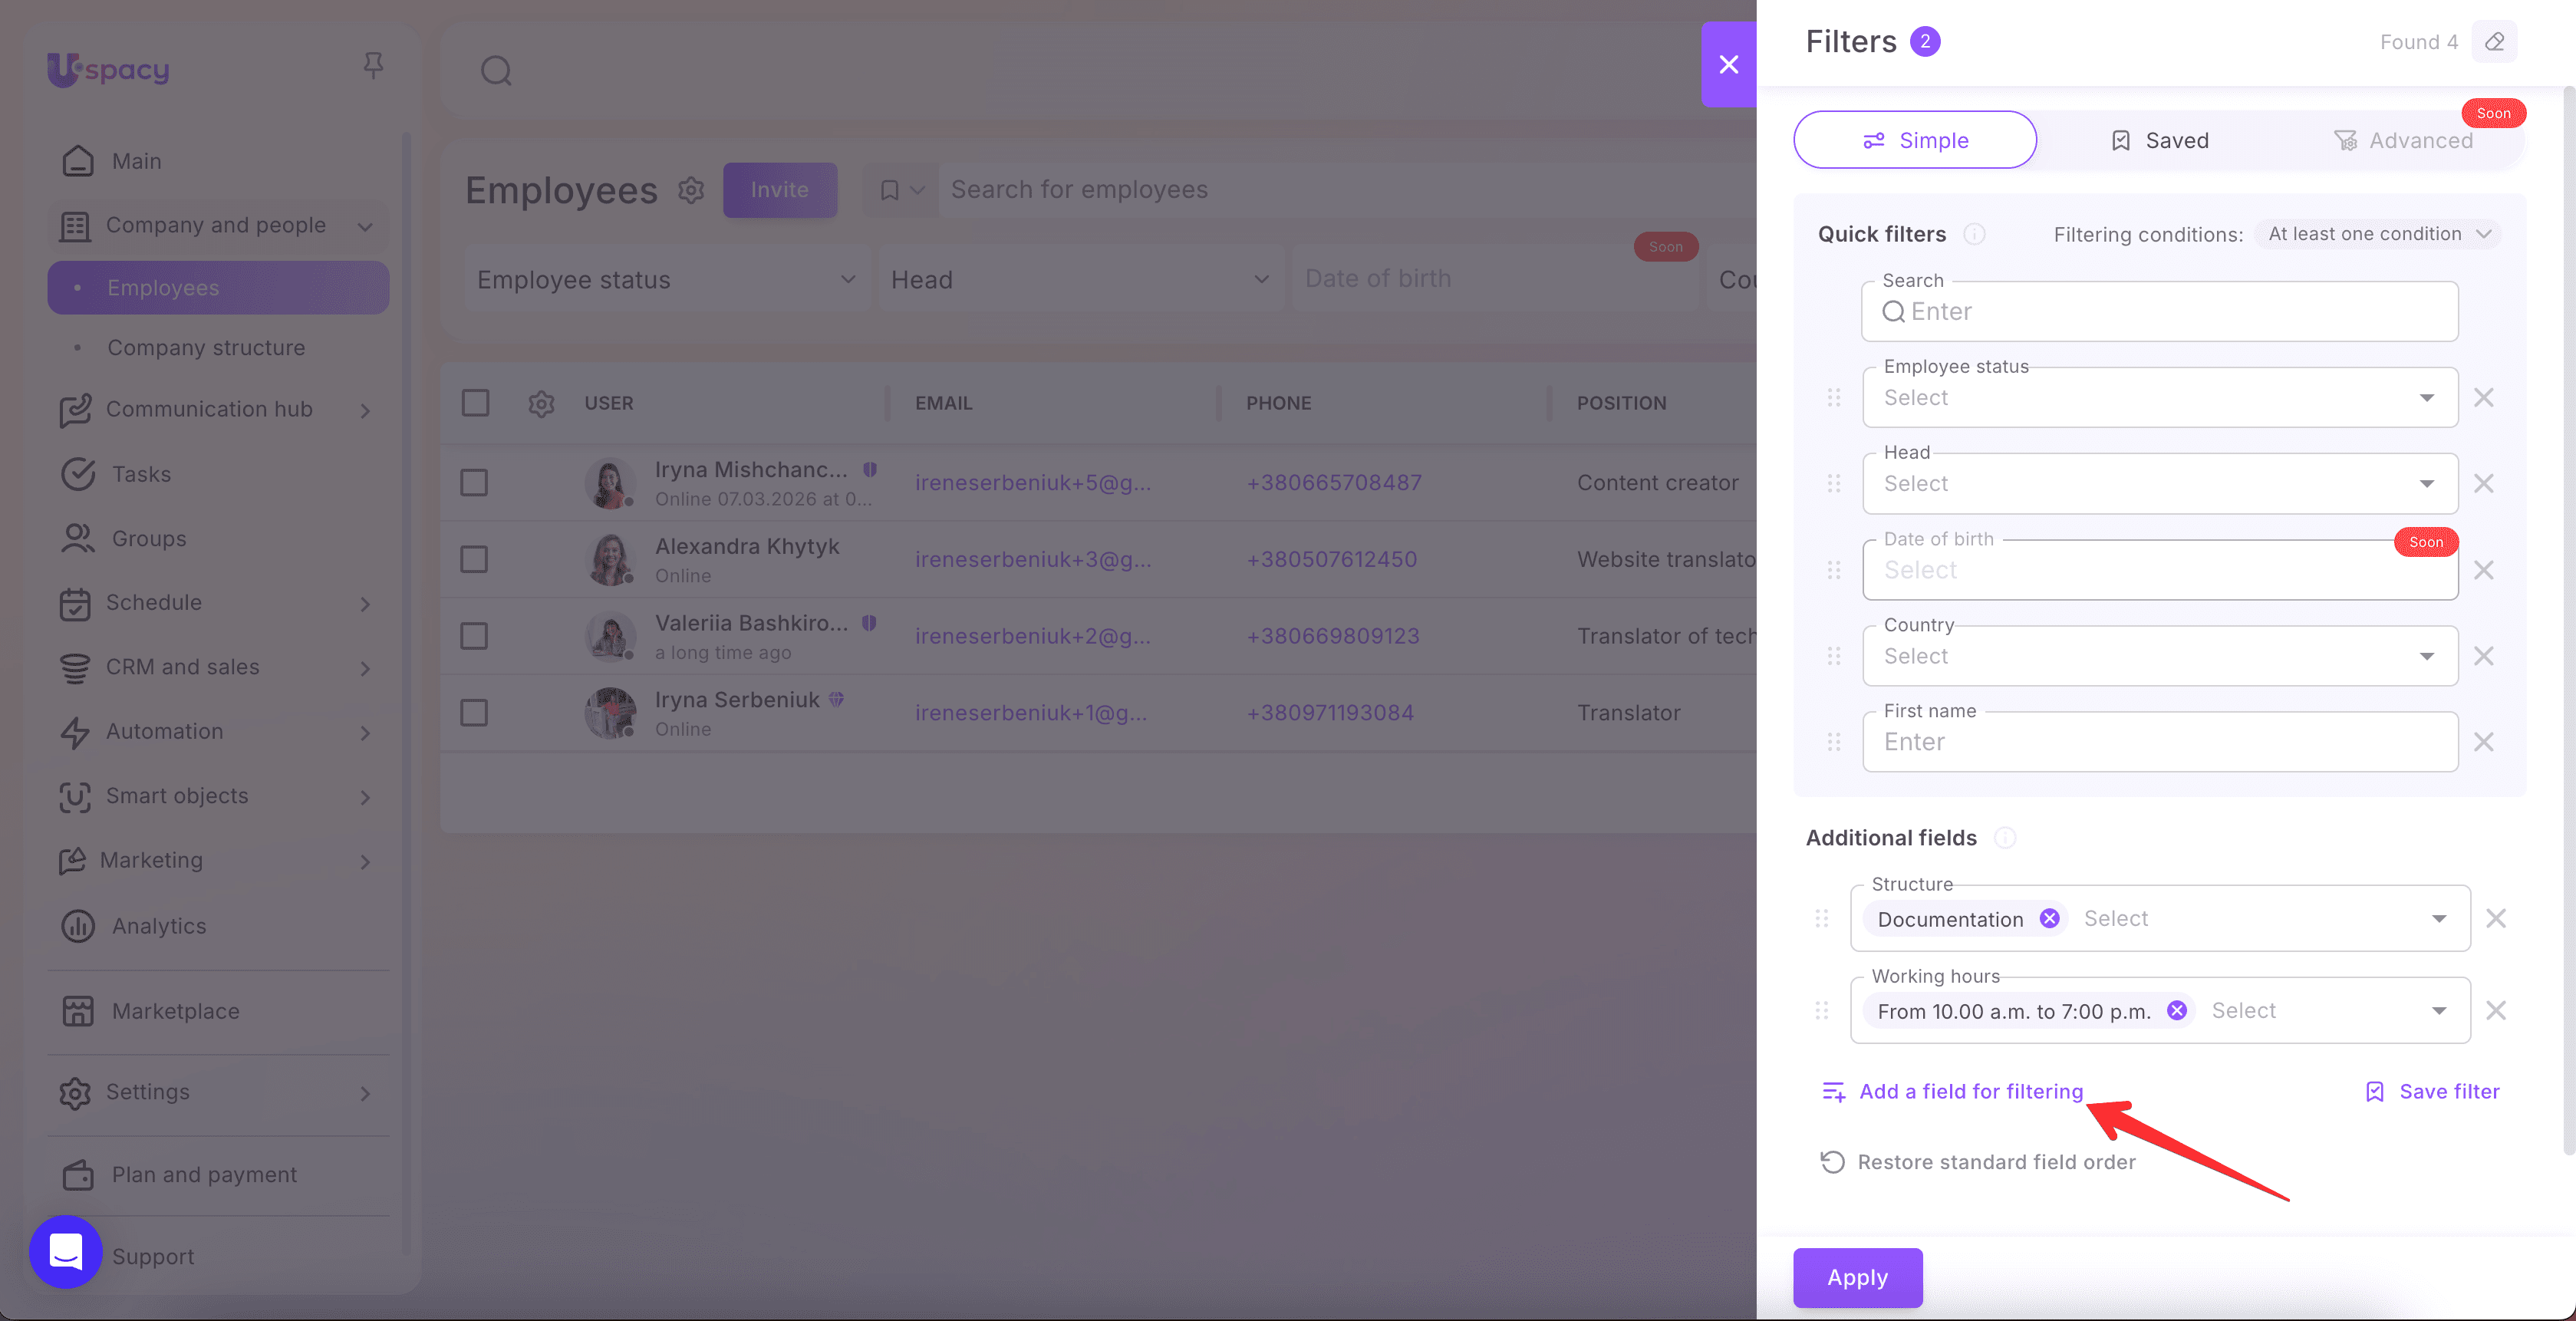This screenshot has width=2576, height=1321.
Task: Click the Invite button
Action: (x=780, y=190)
